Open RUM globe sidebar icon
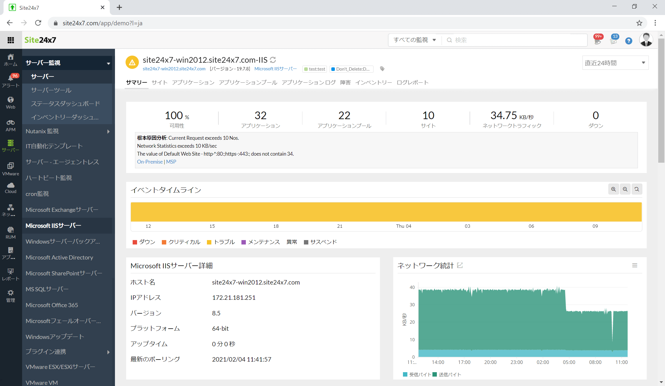This screenshot has height=386, width=665. 11,233
